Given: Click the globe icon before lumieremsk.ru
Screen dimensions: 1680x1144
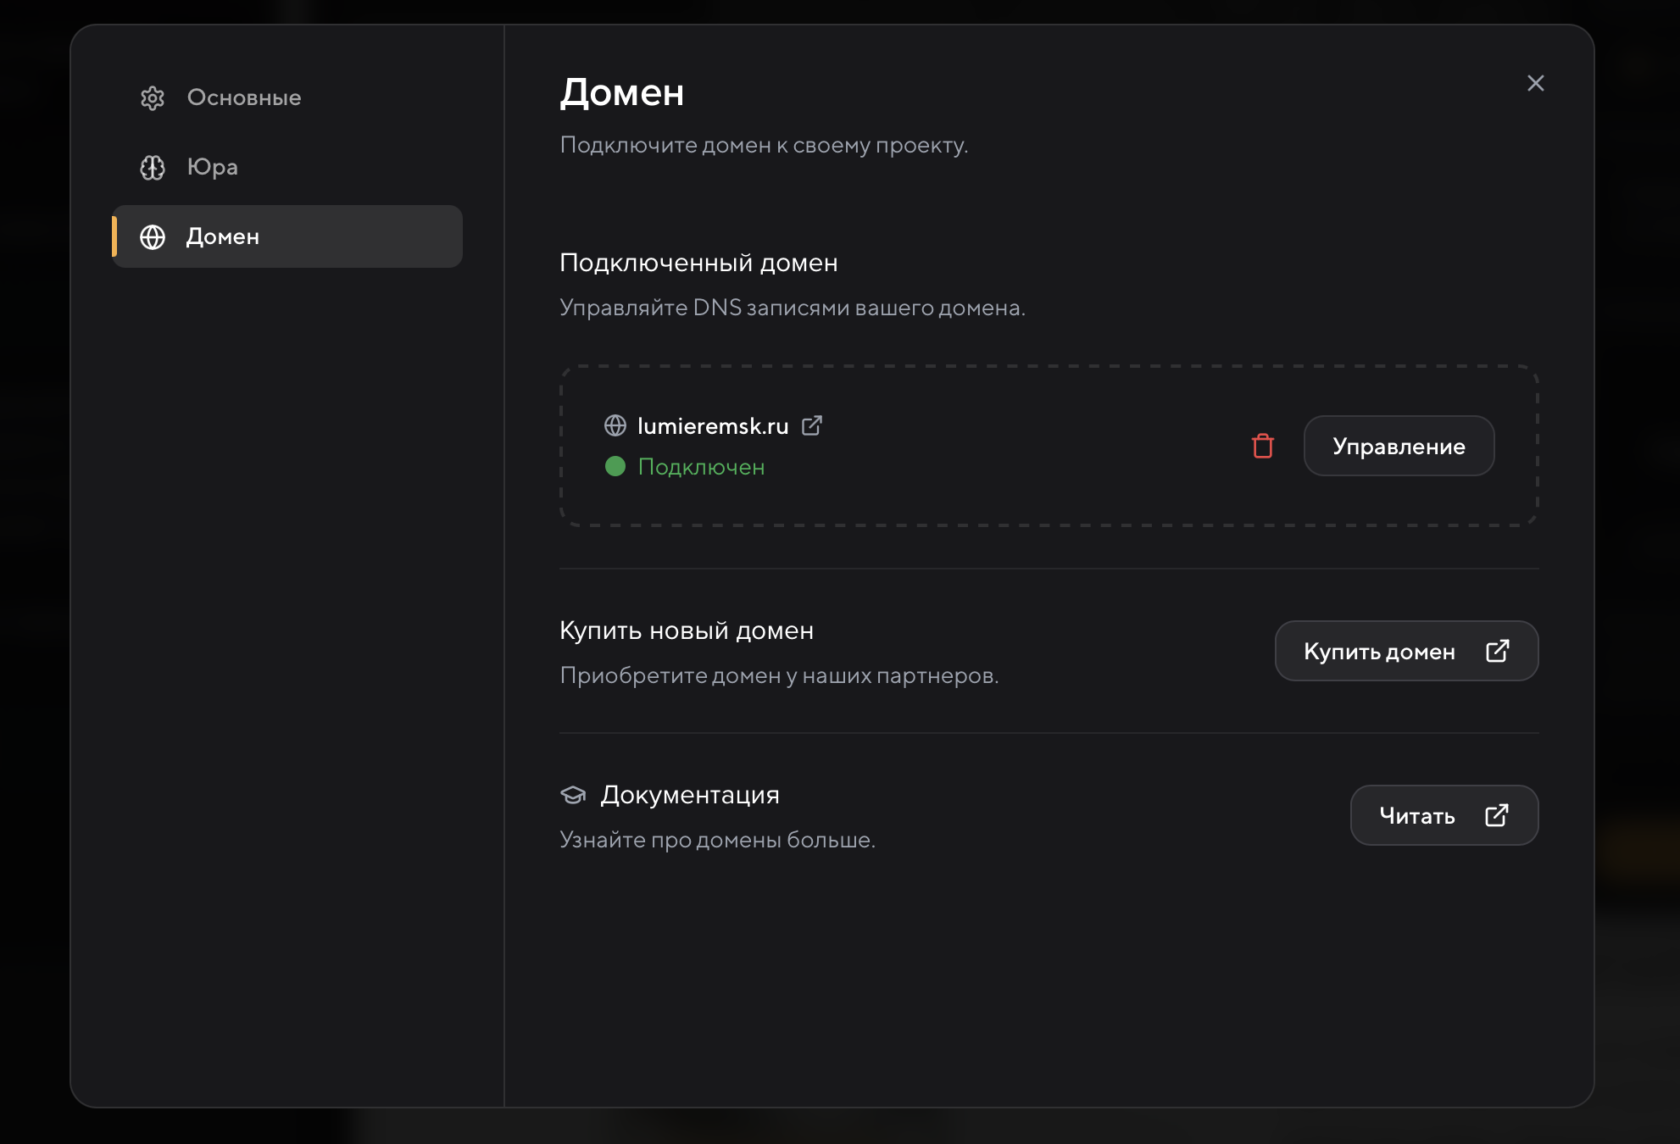Looking at the screenshot, I should [x=615, y=425].
